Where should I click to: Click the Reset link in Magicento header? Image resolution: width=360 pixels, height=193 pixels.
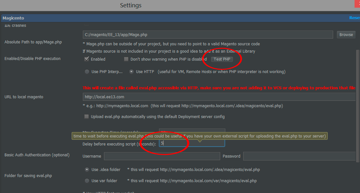[355, 18]
